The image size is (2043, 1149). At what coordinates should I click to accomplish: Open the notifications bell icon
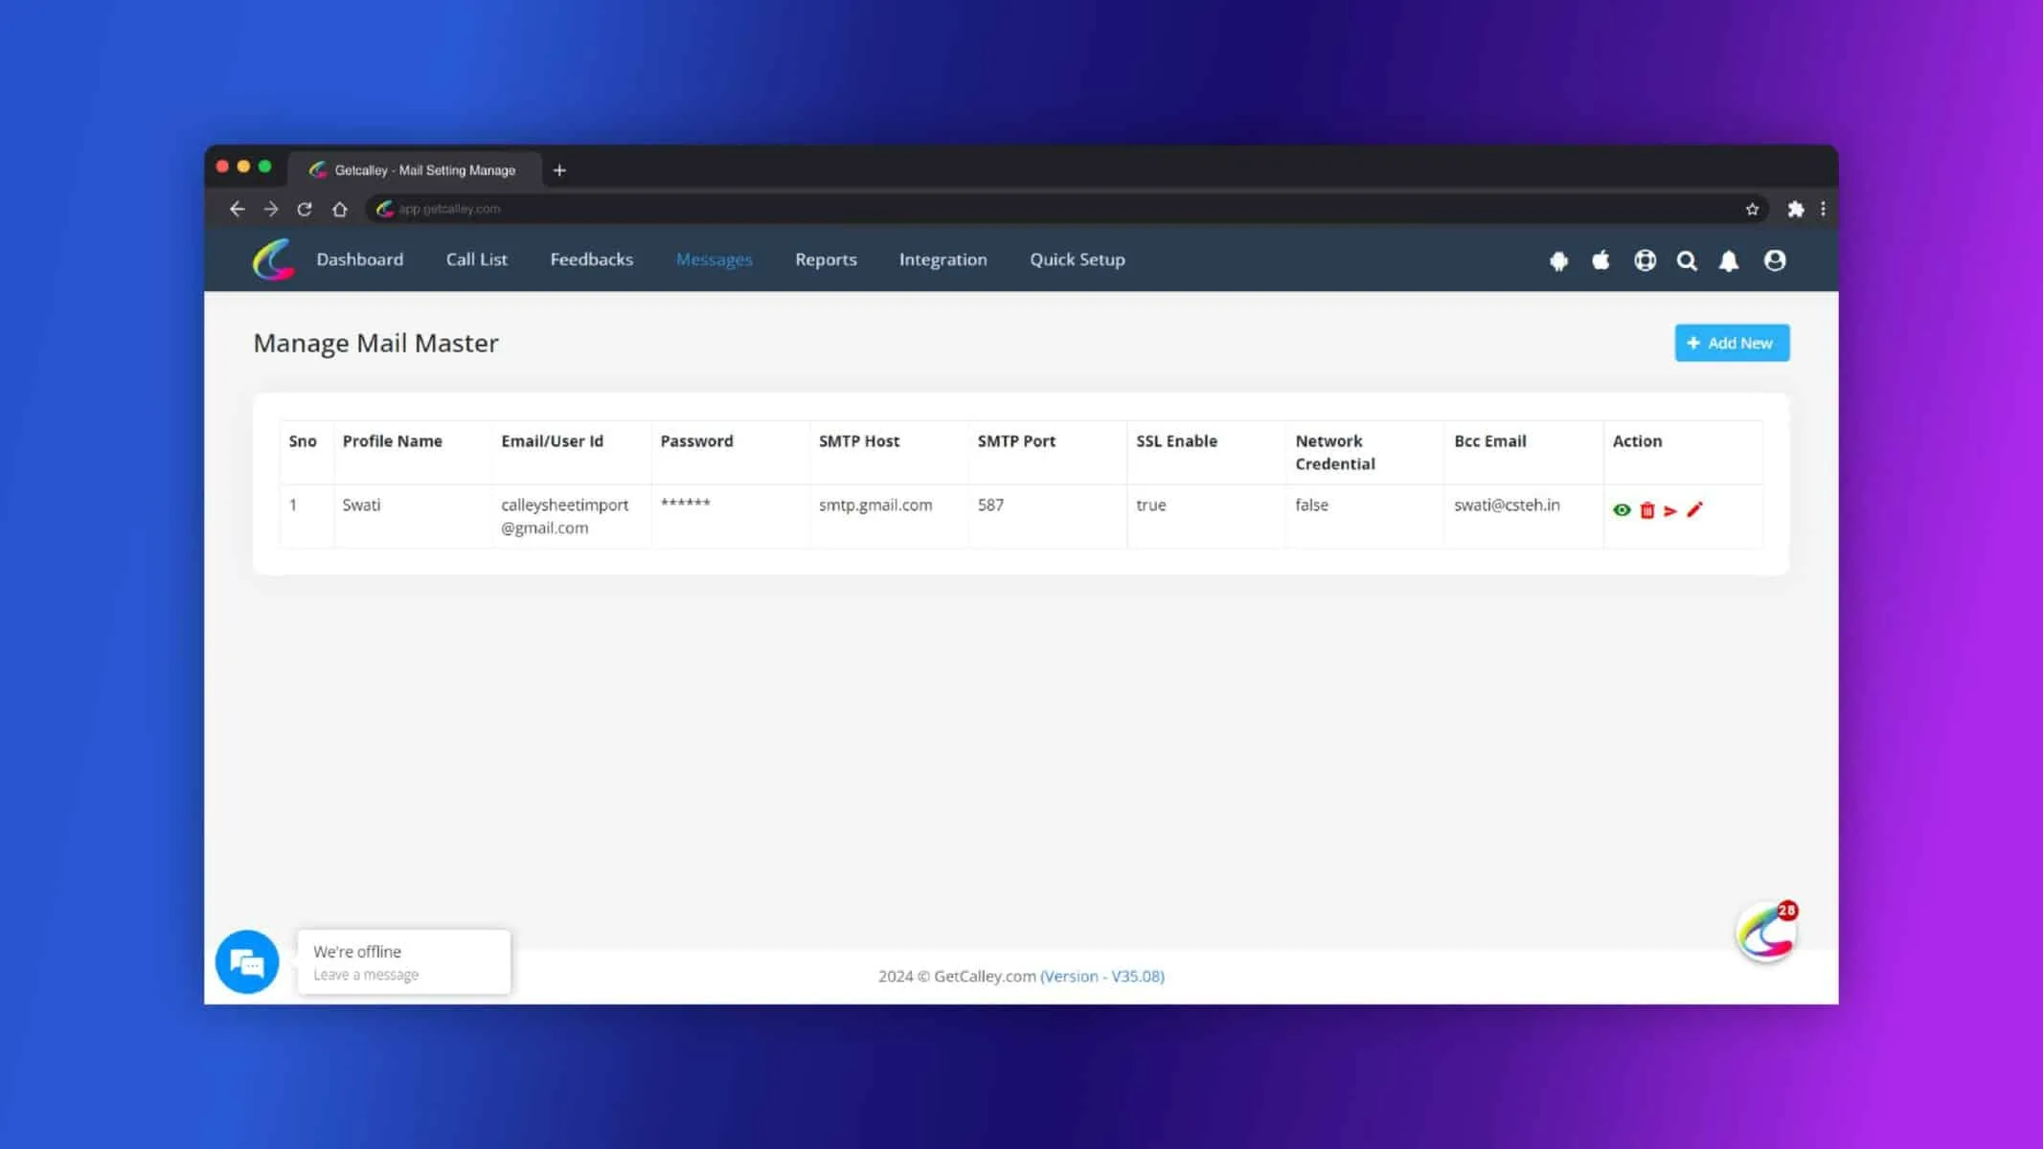tap(1729, 260)
